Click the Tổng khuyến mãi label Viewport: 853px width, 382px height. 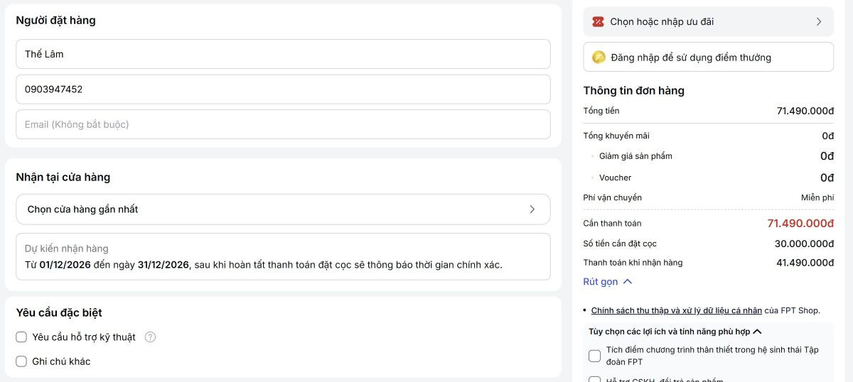click(x=616, y=136)
